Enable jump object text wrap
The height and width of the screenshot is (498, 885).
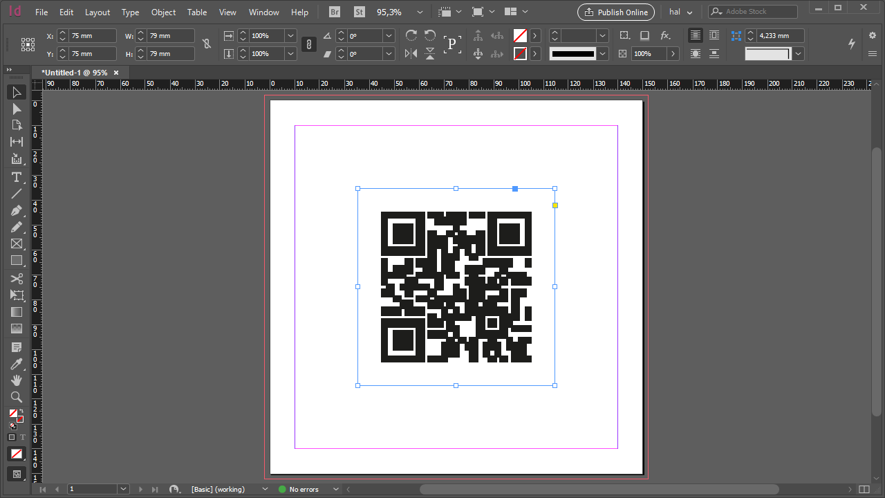pos(714,53)
